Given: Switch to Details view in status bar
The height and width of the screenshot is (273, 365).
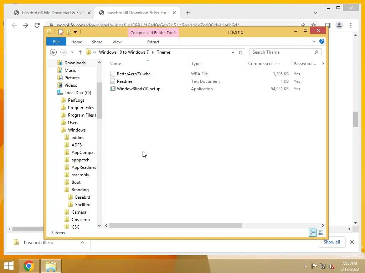Looking at the screenshot, I should tap(312, 232).
